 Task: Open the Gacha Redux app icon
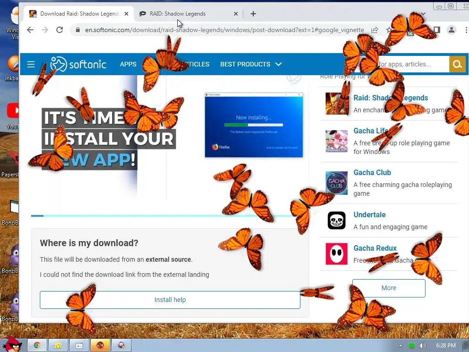(x=337, y=254)
